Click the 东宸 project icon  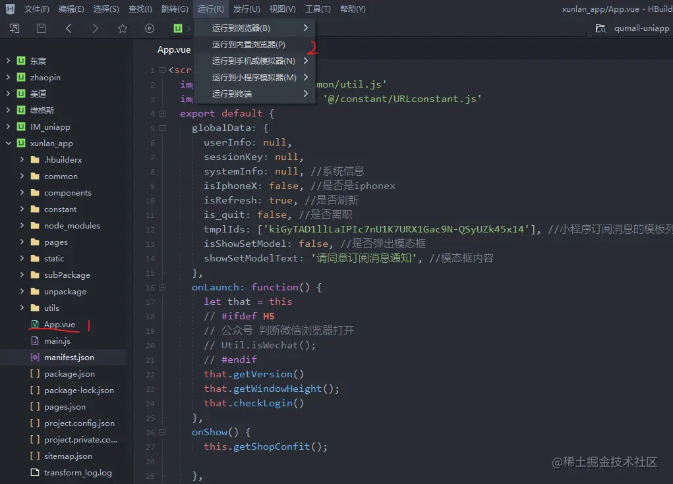point(21,61)
